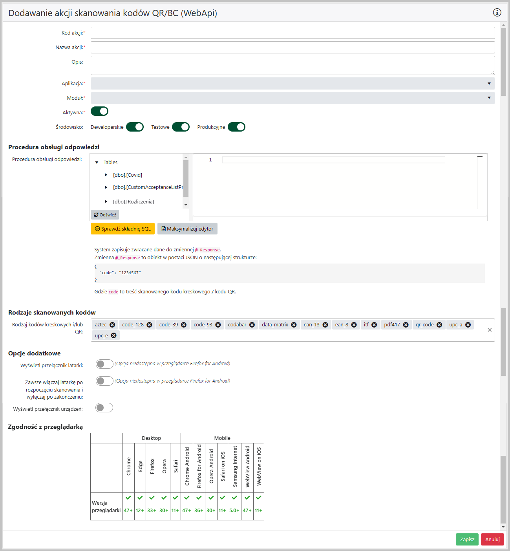Click the Maksymalizuj edytor button
The height and width of the screenshot is (551, 510).
tap(187, 229)
